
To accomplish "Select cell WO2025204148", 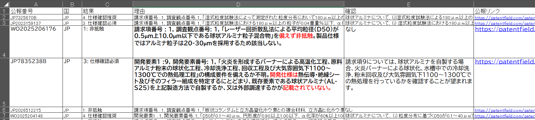I will pyautogui.click(x=36, y=115).
